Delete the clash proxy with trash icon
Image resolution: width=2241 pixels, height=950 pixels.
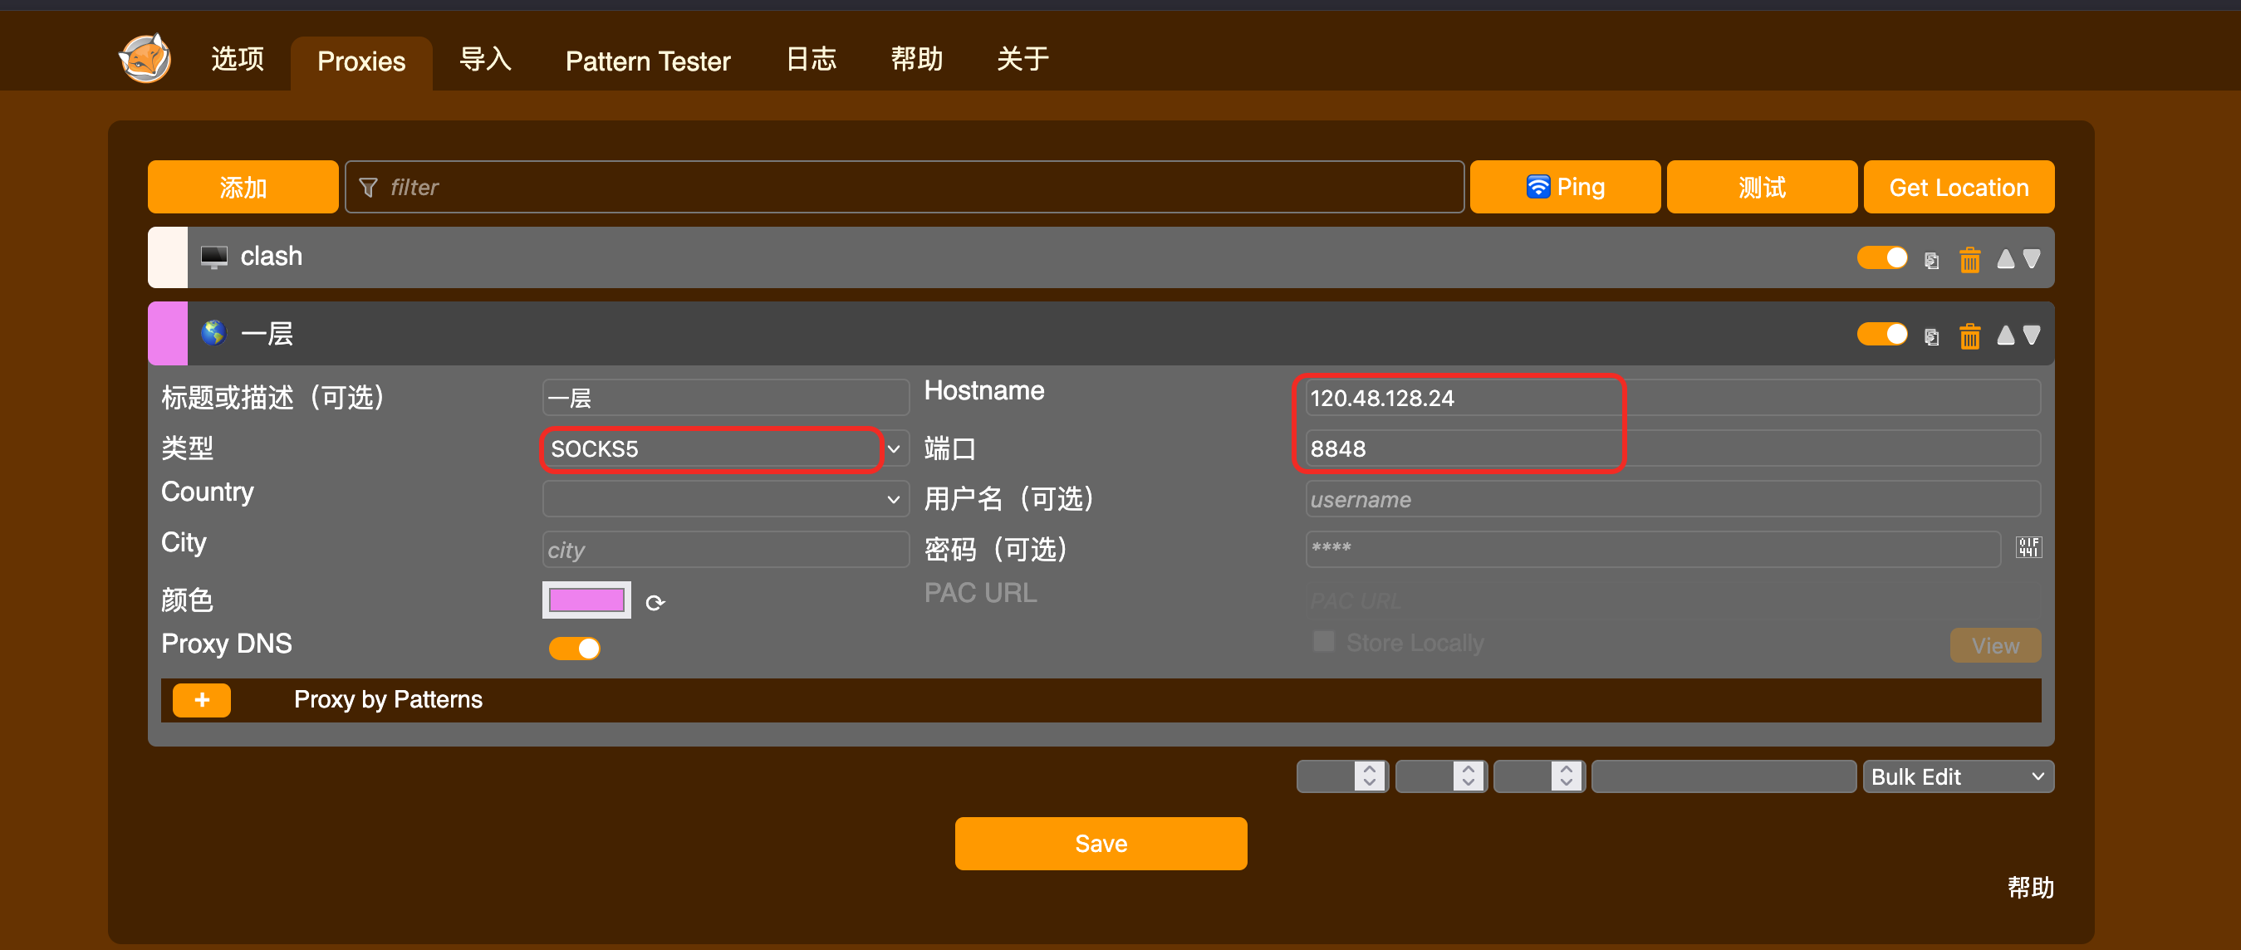1969,259
